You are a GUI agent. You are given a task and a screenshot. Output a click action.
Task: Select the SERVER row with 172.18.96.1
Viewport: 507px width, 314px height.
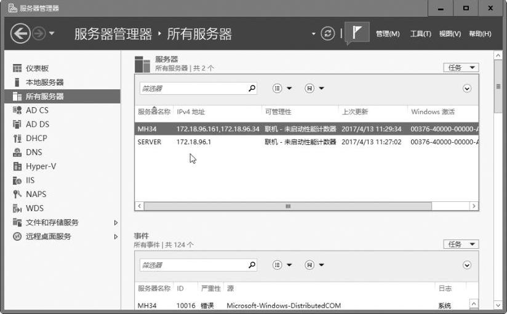click(x=306, y=142)
